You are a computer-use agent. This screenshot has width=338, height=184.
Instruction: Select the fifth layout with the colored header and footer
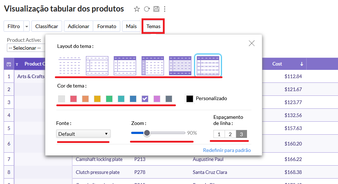click(x=180, y=66)
